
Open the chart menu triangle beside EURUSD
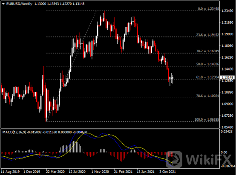[3, 4]
